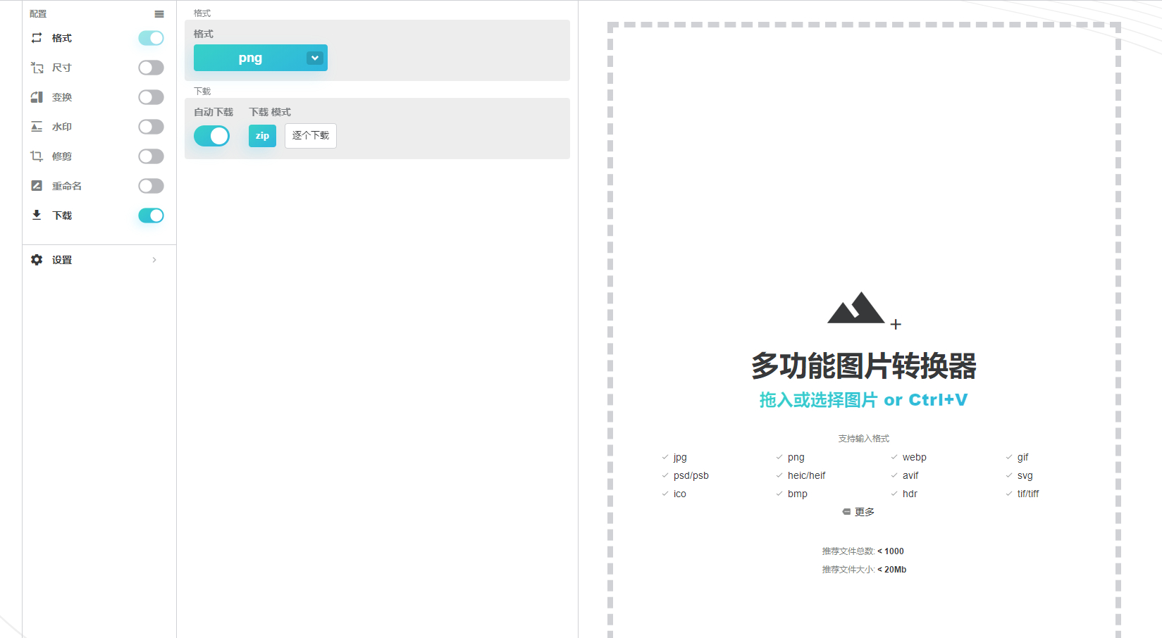1162x638 pixels.
Task: Click the gif format entry
Action: pyautogui.click(x=1023, y=457)
